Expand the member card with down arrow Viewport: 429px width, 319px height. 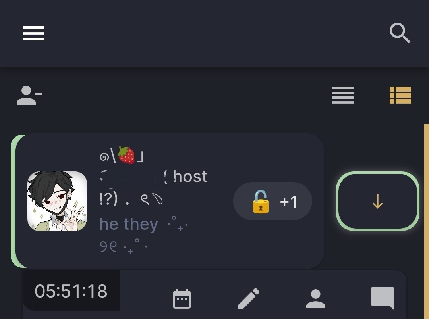tap(378, 201)
